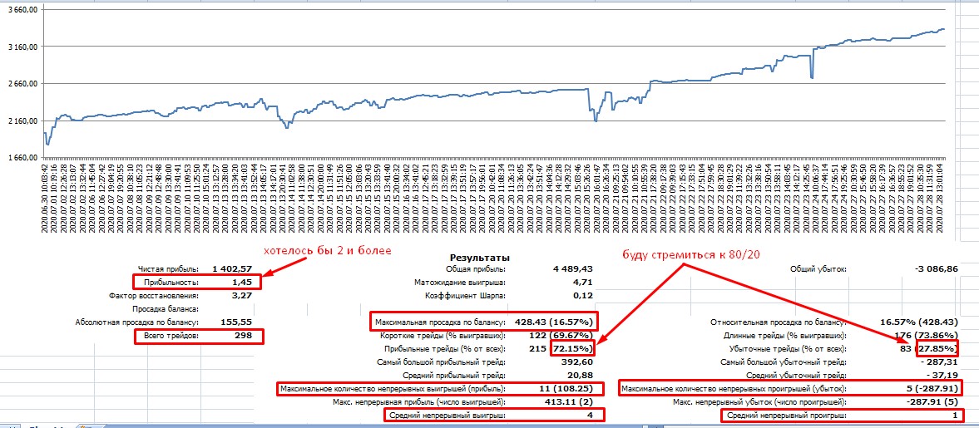Select the value cell 122 (69.67%)
The image size is (979, 428).
coord(561,336)
